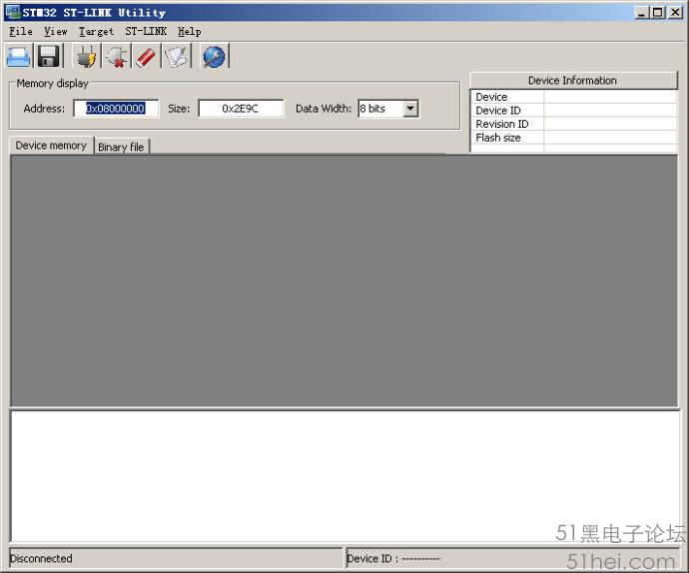Select the Flash size row label
The width and height of the screenshot is (689, 573).
pyautogui.click(x=498, y=138)
